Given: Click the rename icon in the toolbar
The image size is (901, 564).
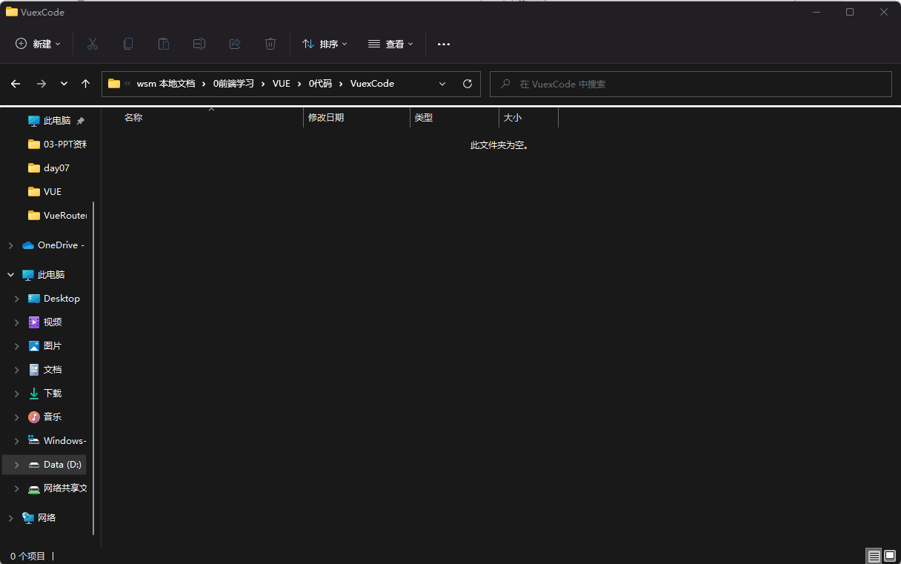Looking at the screenshot, I should 199,44.
